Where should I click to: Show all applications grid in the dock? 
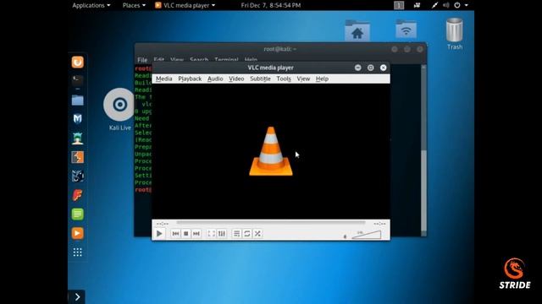77,252
